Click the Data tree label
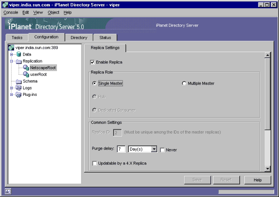This screenshot has width=279, height=197. [27, 54]
